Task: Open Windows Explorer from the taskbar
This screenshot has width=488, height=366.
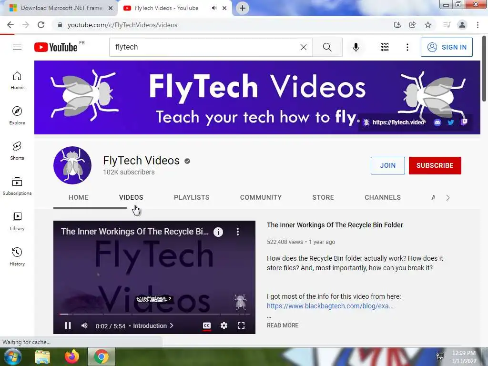Action: [x=42, y=356]
